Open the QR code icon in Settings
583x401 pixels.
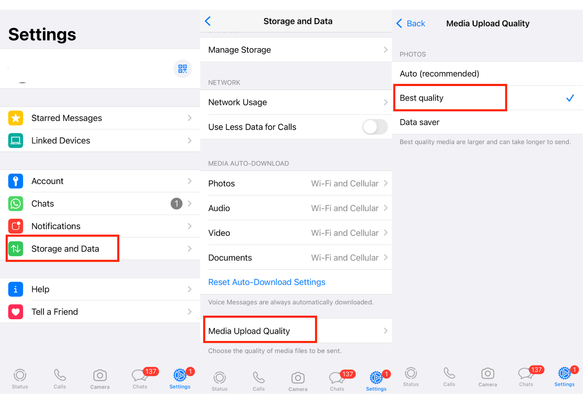pos(183,68)
